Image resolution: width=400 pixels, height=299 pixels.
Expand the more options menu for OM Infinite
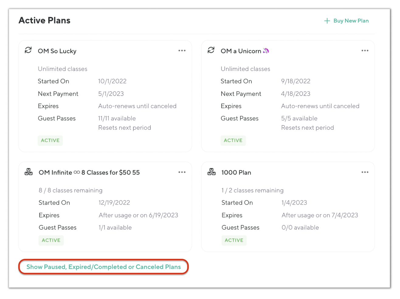(x=182, y=172)
